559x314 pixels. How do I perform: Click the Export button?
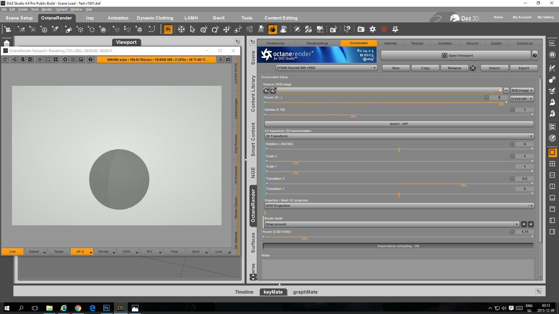tap(523, 68)
